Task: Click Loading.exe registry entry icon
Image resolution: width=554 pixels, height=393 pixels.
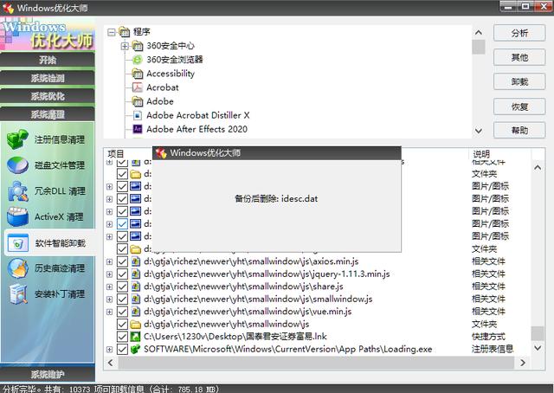Action: (136, 349)
